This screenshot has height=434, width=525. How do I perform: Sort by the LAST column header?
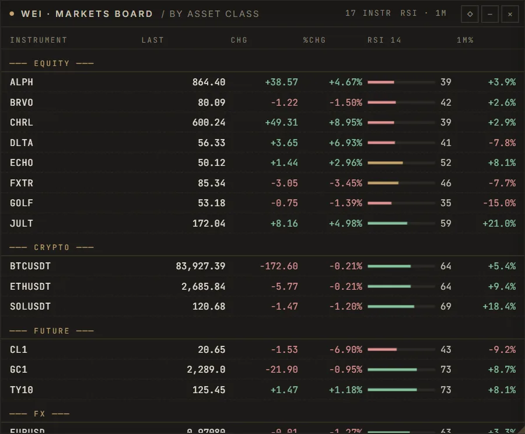pos(153,40)
